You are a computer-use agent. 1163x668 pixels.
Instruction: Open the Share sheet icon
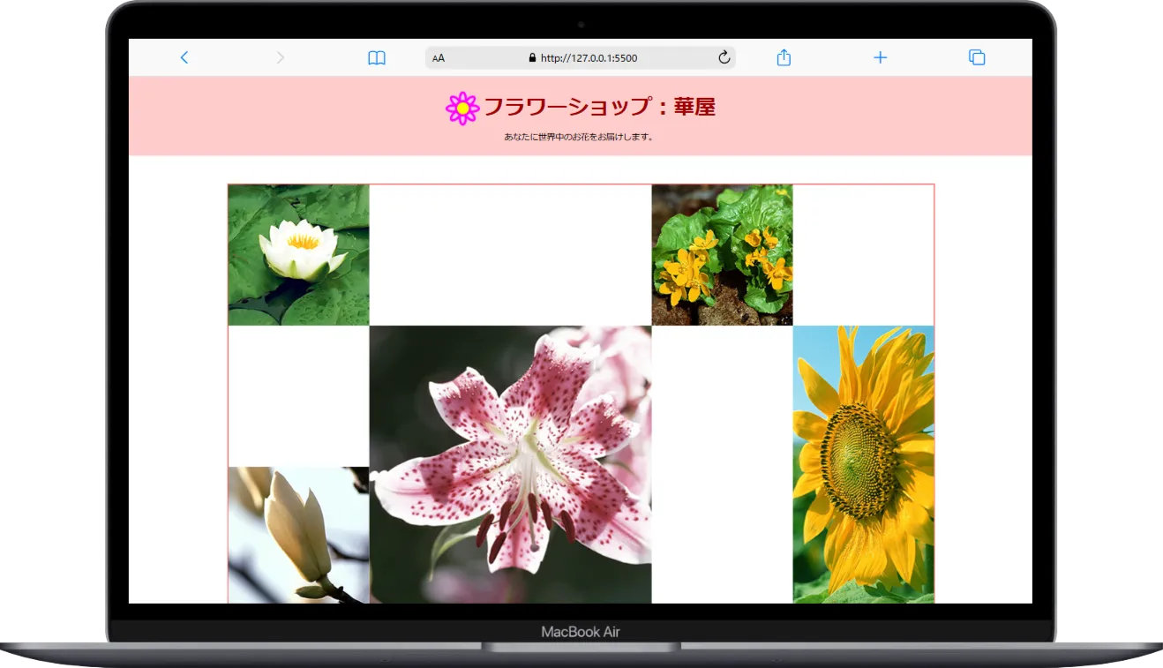[784, 56]
